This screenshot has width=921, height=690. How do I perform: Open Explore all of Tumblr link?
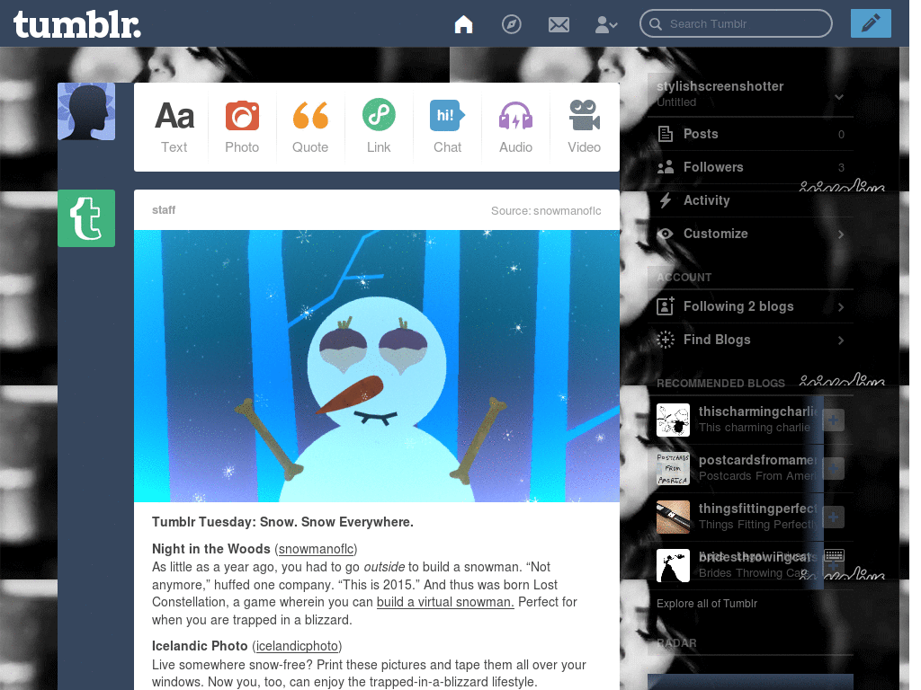707,603
